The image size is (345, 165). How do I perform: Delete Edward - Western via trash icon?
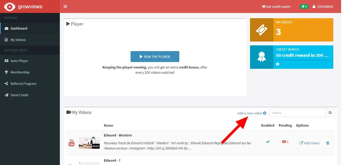click(x=328, y=143)
